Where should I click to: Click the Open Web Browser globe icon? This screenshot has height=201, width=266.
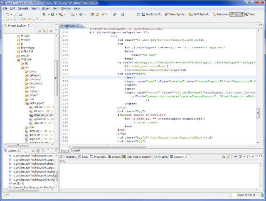coord(114,15)
